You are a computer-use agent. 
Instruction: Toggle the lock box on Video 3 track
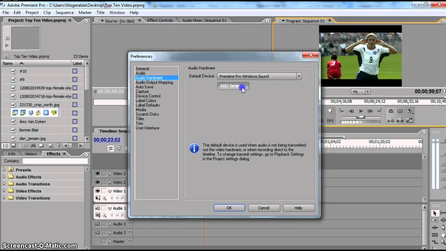tap(104, 174)
